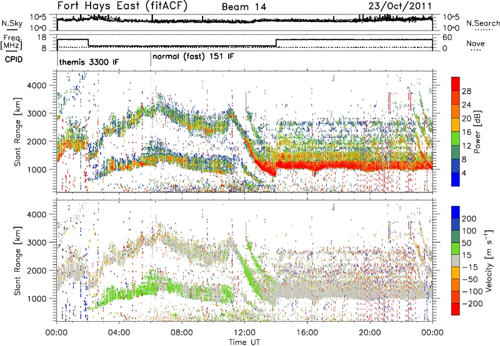Image resolution: width=500 pixels, height=346 pixels.
Task: Select the bright blue bottom Power color segment
Action: [456, 179]
